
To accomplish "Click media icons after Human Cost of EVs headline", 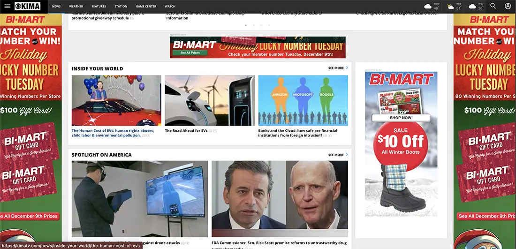I will pyautogui.click(x=146, y=136).
